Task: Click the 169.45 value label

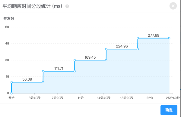Action: [90, 57]
